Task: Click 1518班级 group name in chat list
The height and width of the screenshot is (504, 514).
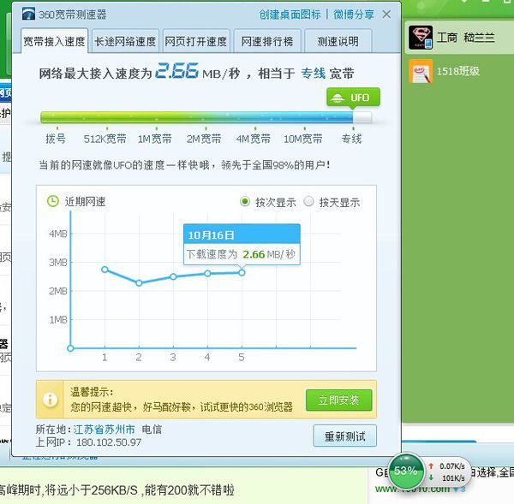Action: pyautogui.click(x=458, y=71)
